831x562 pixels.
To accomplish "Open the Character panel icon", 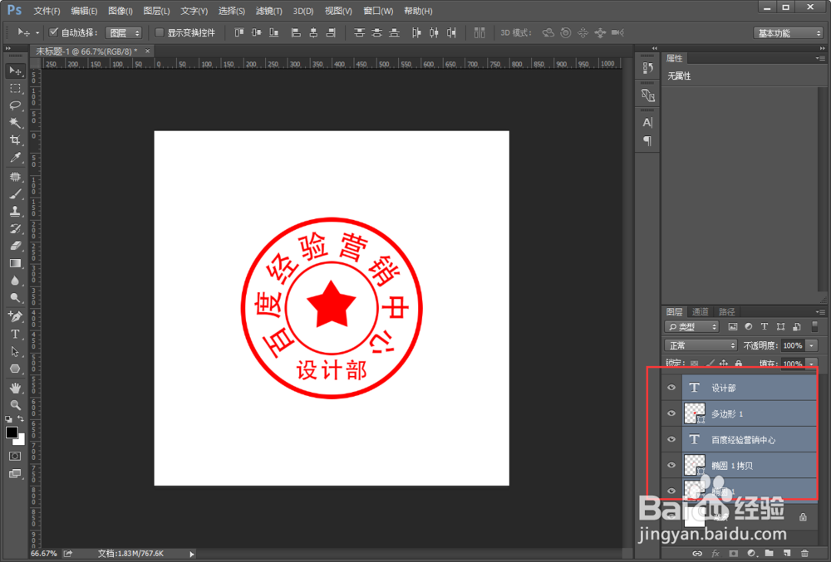I will point(647,123).
